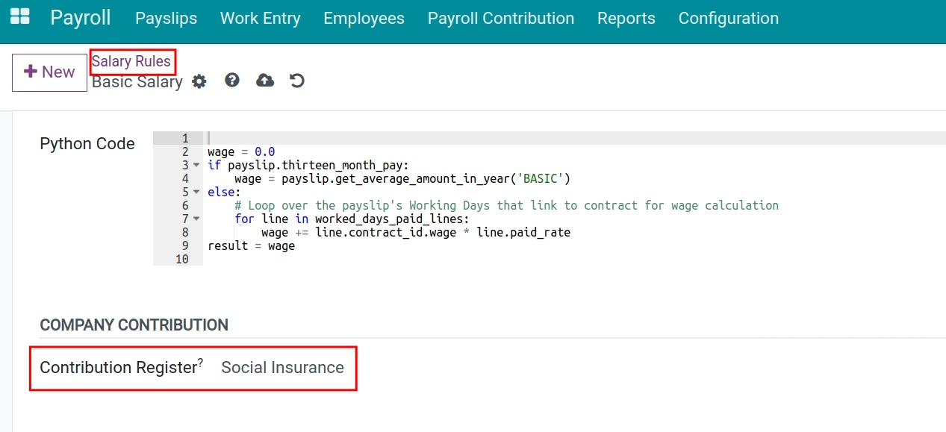Click the Basic Salary record title
Image resolution: width=946 pixels, height=432 pixels.
(x=137, y=82)
